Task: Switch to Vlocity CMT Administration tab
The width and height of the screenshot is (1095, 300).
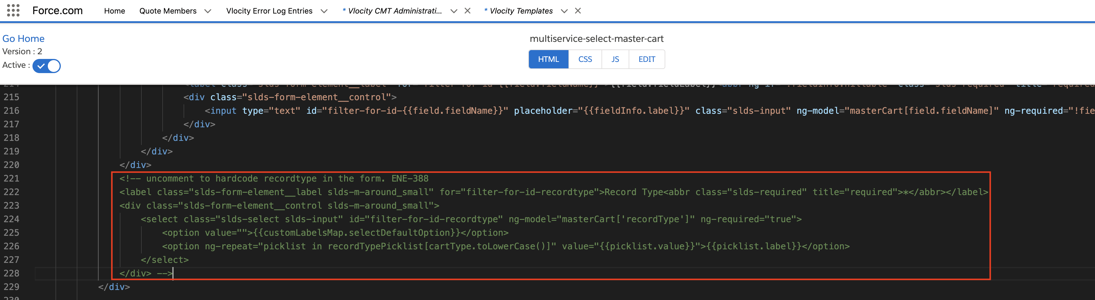Action: coord(392,11)
